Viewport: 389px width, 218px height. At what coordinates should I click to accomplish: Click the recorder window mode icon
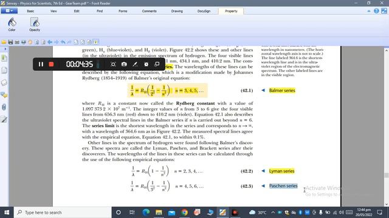point(157,64)
